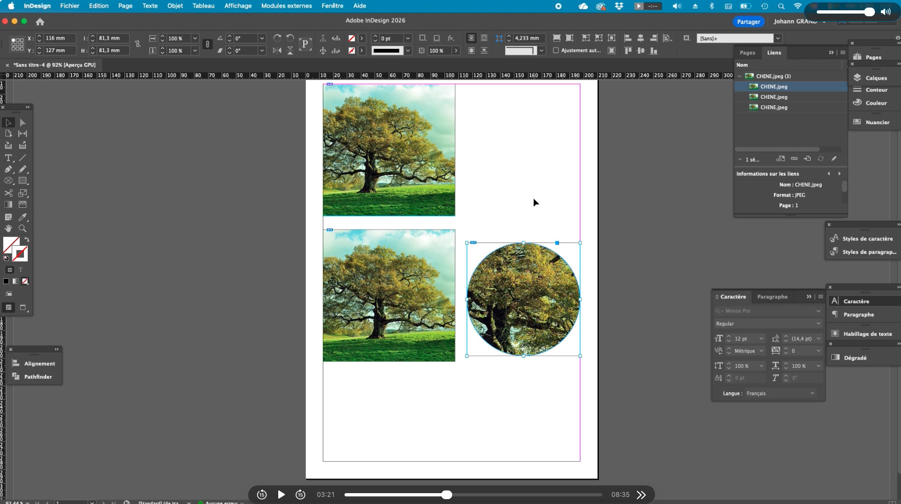Select the Scissors tool
This screenshot has height=504, width=901.
tap(8, 193)
